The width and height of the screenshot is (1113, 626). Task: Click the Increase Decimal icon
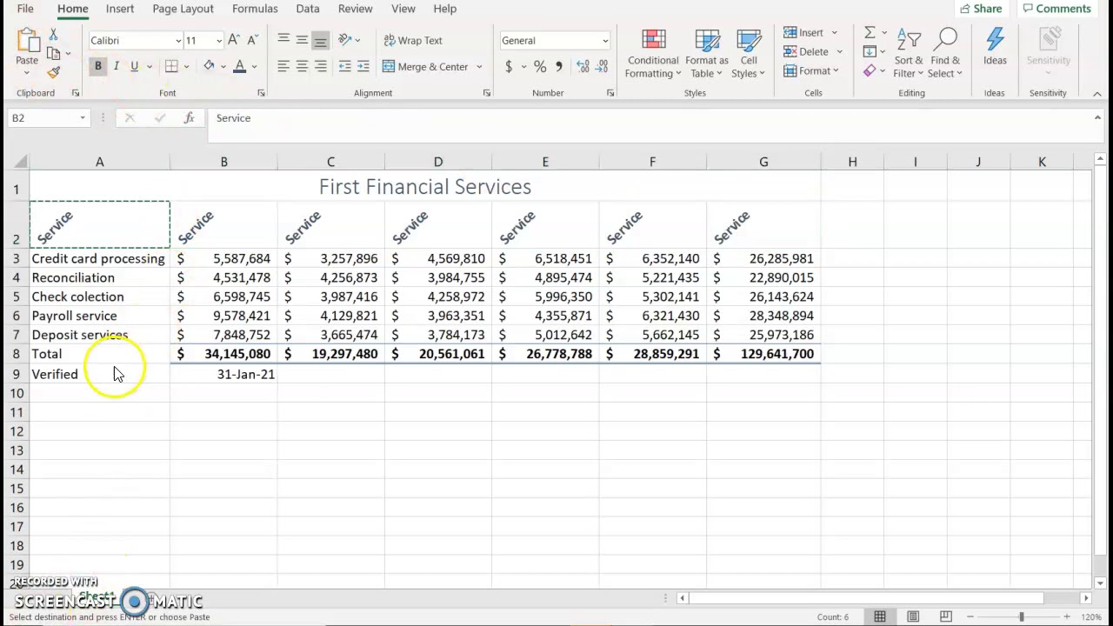[x=583, y=66]
